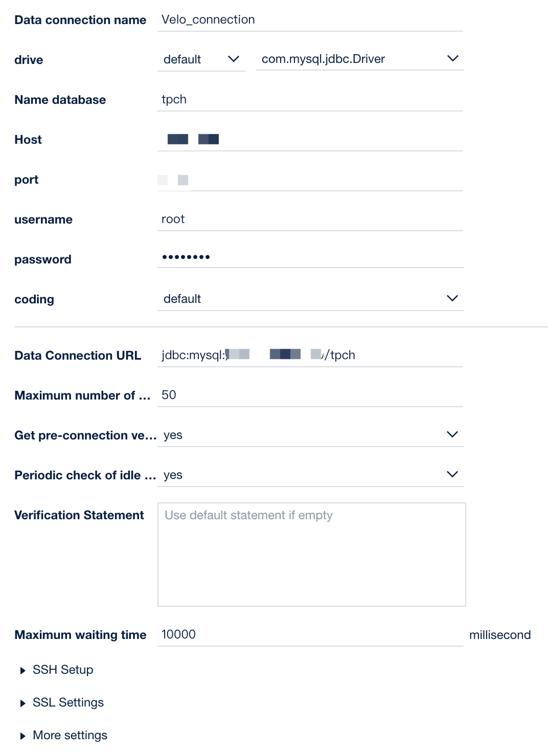This screenshot has width=548, height=751.
Task: Click the chevron next to com.mysql.jdbc.Driver
Action: pyautogui.click(x=453, y=59)
